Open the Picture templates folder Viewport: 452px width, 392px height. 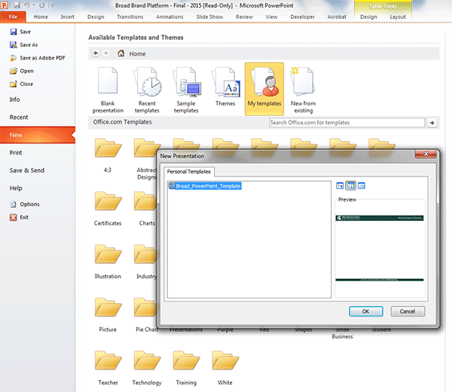(x=108, y=314)
